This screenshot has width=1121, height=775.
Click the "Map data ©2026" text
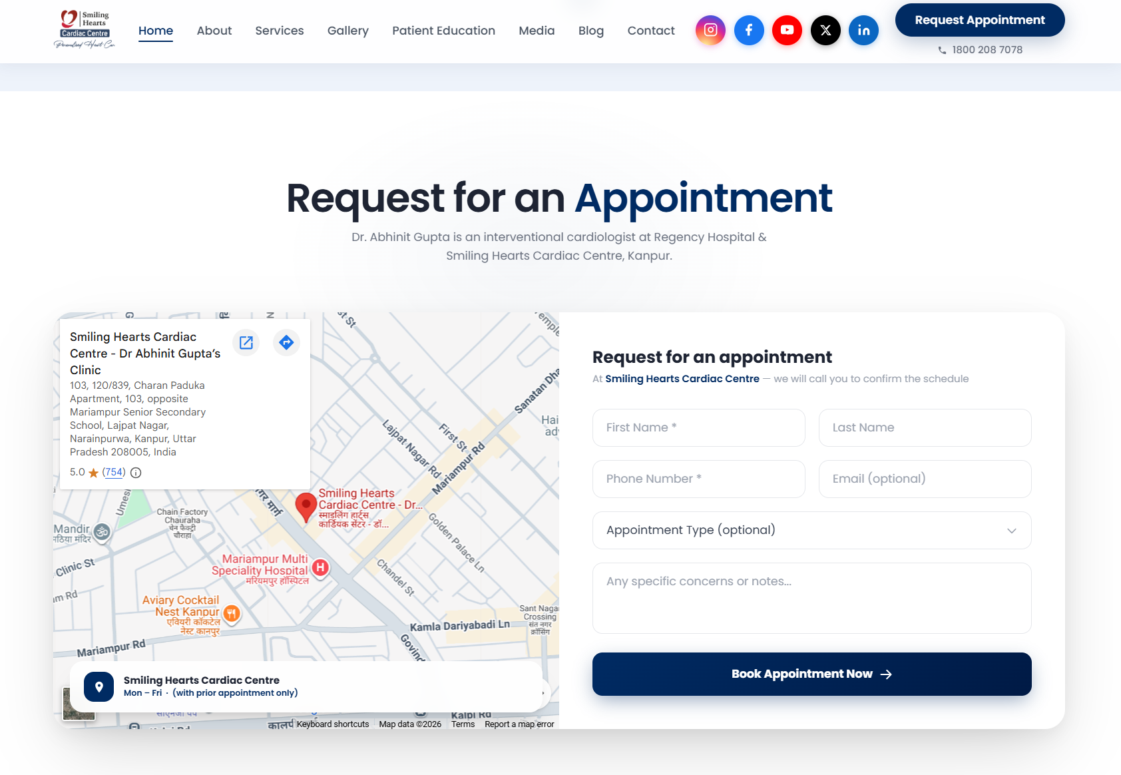tap(410, 724)
